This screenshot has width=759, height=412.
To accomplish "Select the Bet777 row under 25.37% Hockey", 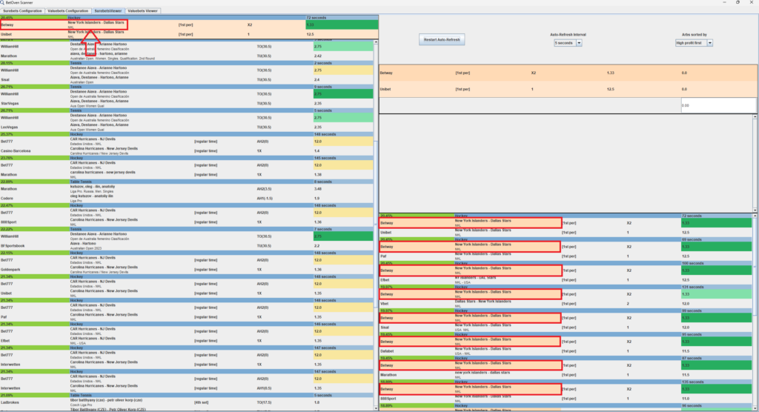I will point(187,142).
